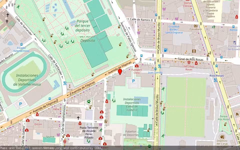240x150 pixels.
Task: Click the Caixabank bank icon
Action: coord(196,26)
